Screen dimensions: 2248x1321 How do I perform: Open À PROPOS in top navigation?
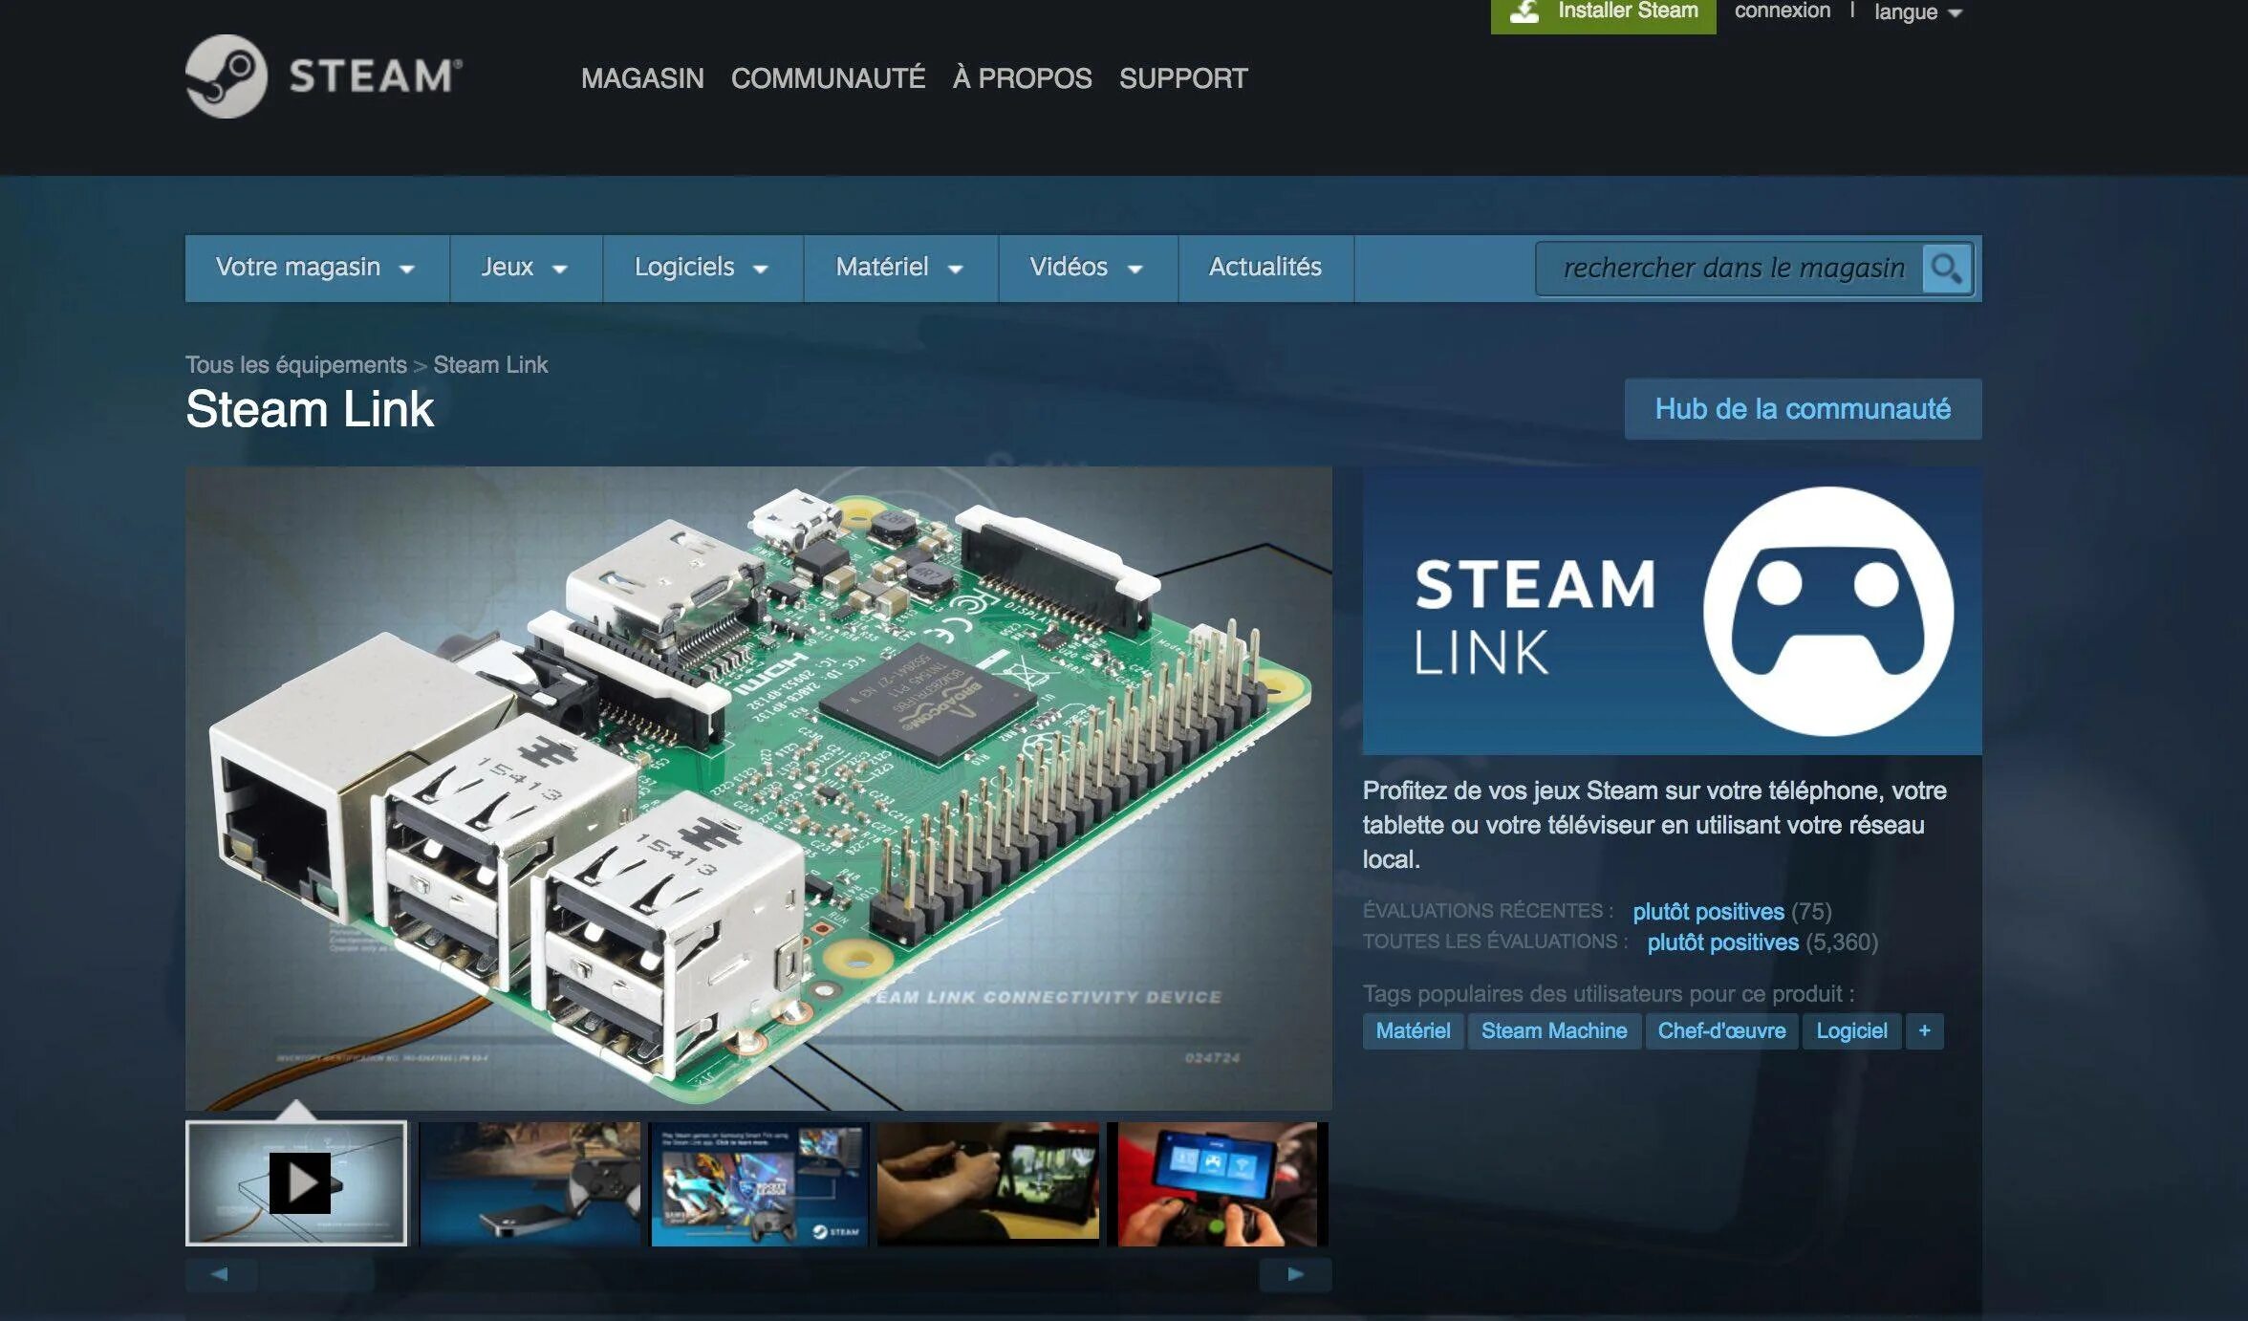(x=1022, y=78)
